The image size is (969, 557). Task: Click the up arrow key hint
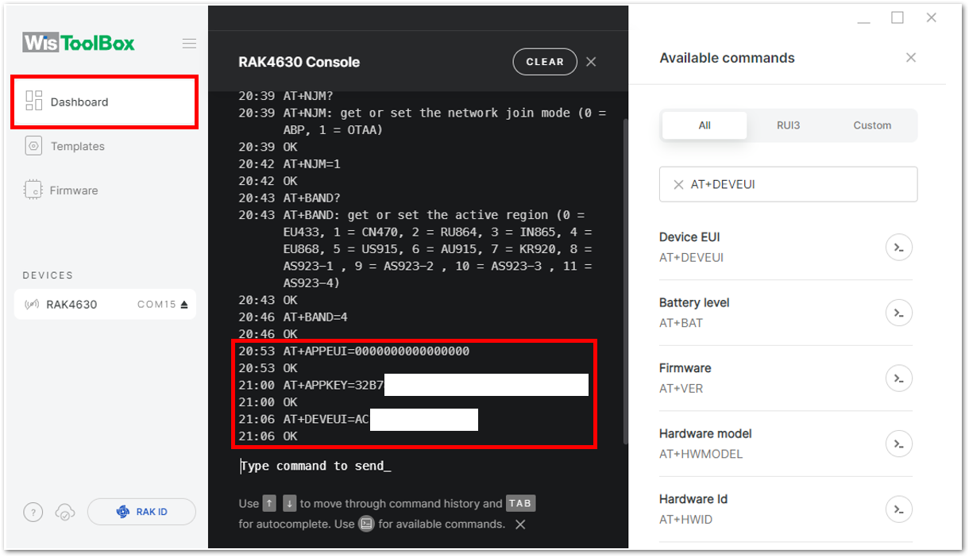point(269,503)
